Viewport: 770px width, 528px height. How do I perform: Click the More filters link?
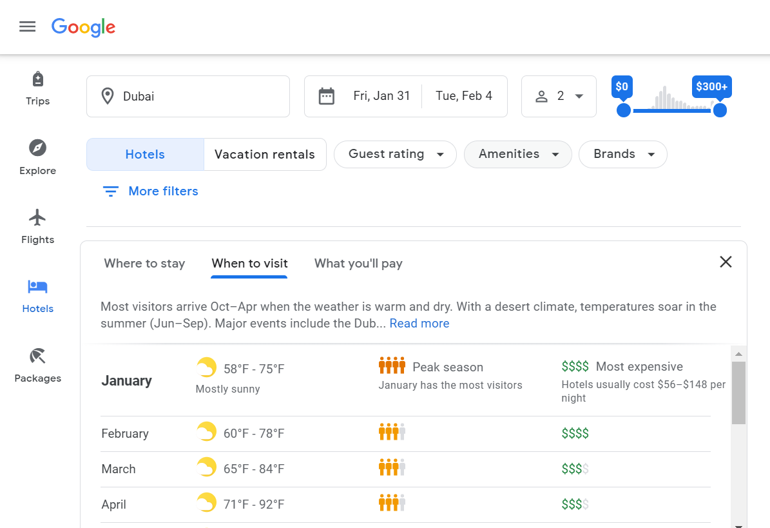pos(149,191)
